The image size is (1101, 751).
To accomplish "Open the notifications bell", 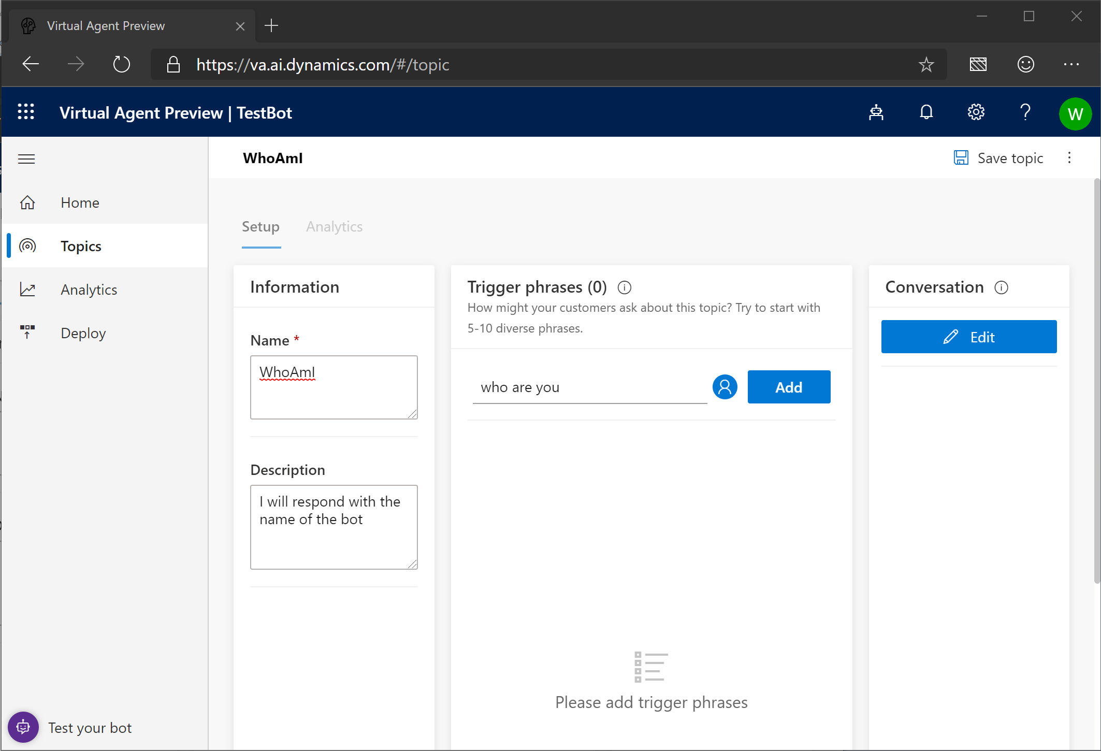I will 926,112.
